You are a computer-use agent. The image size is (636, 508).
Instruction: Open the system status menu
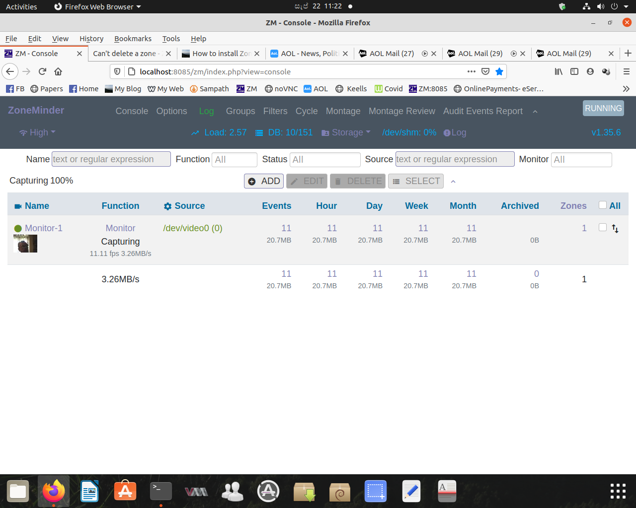click(606, 6)
